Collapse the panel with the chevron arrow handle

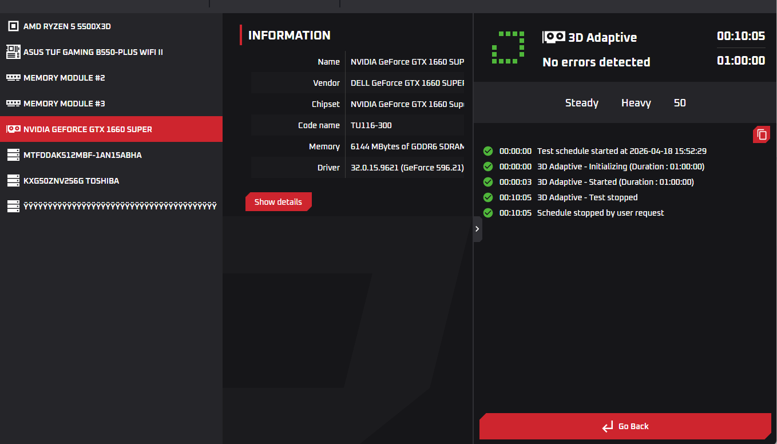tap(477, 229)
